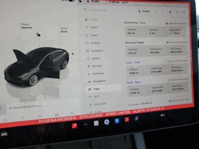Click Since Last Charge distance 57.3 mi
Screen dimensions: 199x149
(x=132, y=53)
